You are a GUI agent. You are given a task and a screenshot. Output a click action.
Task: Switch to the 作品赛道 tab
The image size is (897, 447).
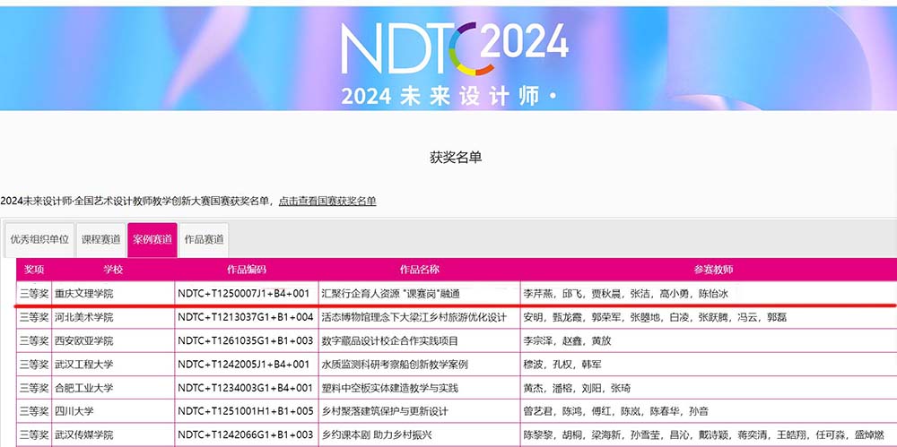[205, 240]
